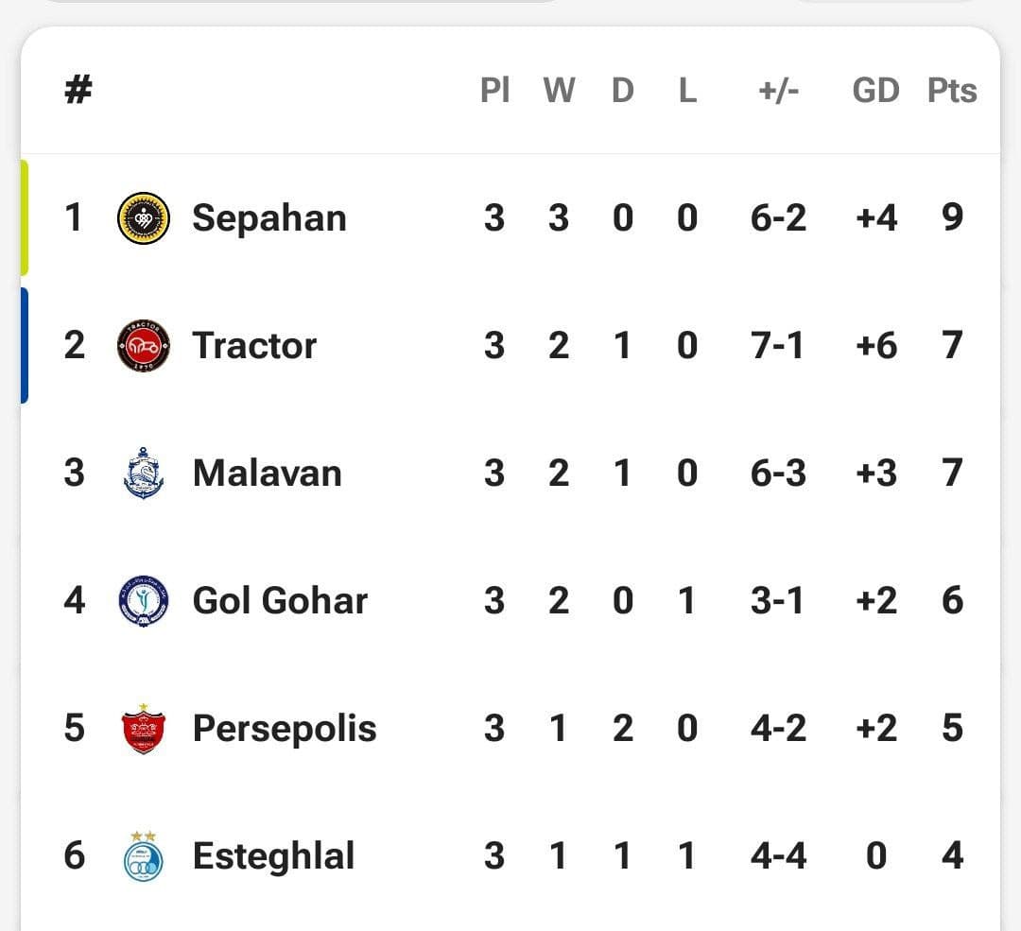Screen dimensions: 1021x931
Task: Sort standings by GD column header
Action: [875, 91]
